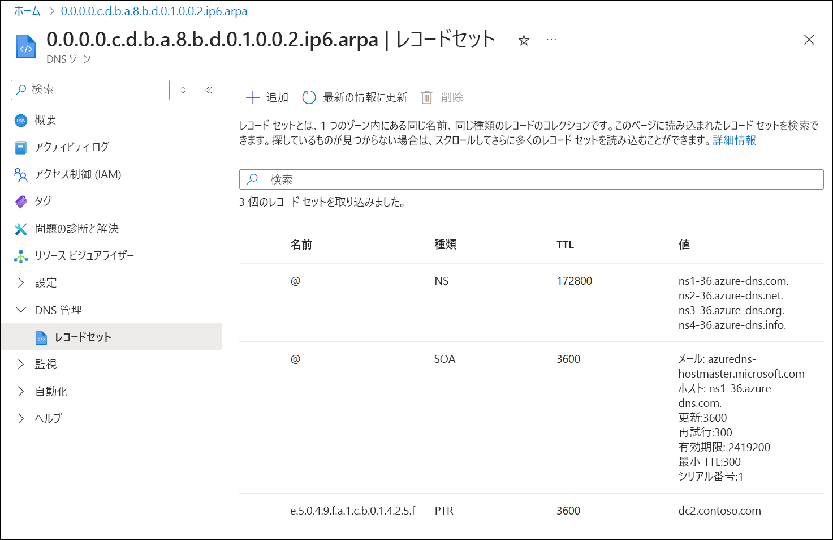This screenshot has width=833, height=540.
Task: Click ns2-36.azure-dns.net. value
Action: pos(731,296)
